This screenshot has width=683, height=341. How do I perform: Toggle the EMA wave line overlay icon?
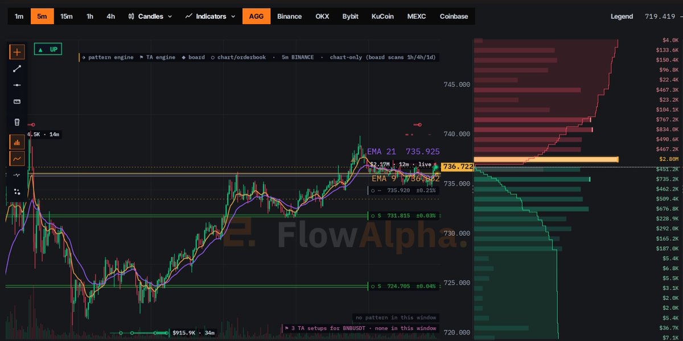click(17, 159)
